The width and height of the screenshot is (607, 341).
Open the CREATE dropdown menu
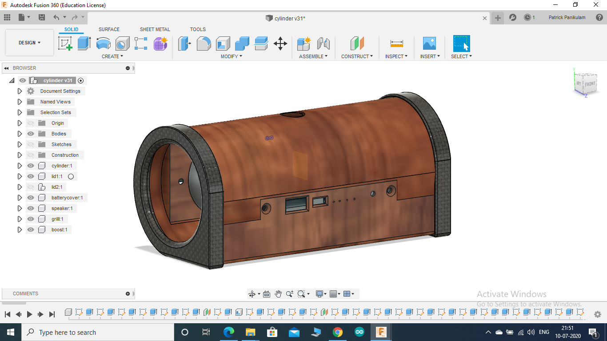click(112, 56)
